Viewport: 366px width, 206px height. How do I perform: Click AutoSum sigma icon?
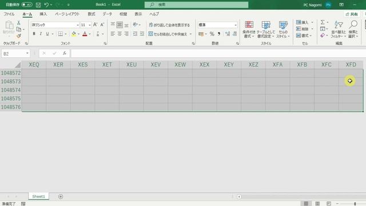(323, 22)
